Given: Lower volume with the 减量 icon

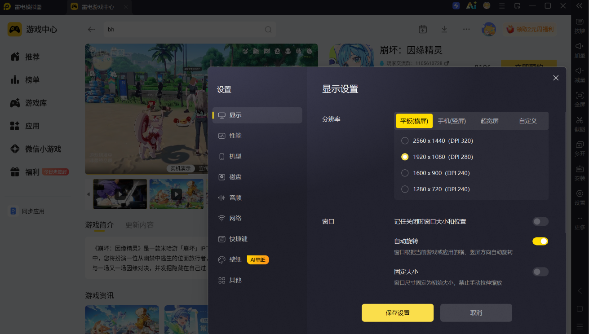Looking at the screenshot, I should tap(580, 71).
